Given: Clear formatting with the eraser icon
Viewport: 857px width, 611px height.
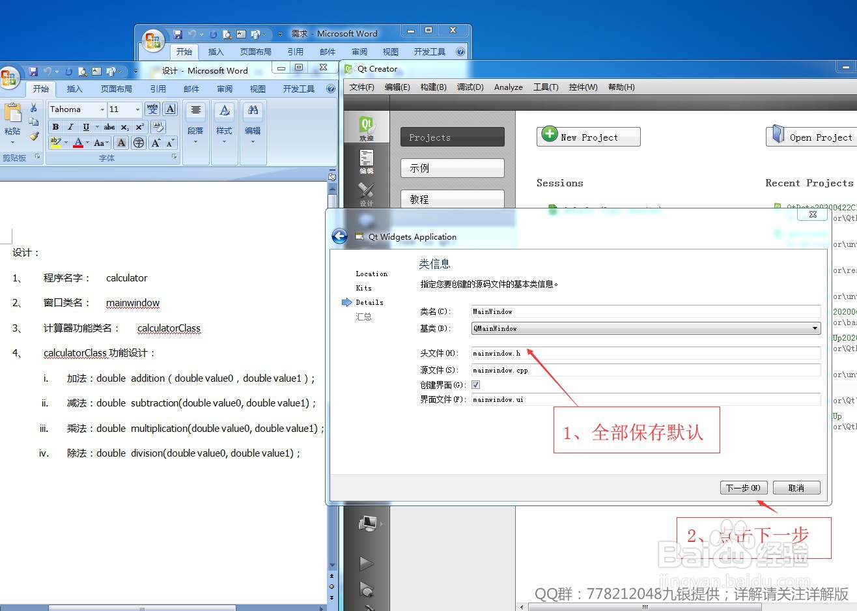Looking at the screenshot, I should [x=158, y=126].
